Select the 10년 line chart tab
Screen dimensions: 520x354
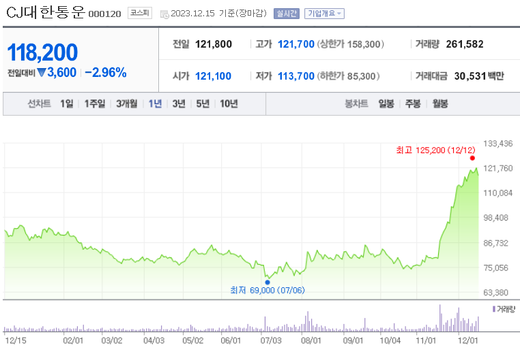[x=229, y=104]
